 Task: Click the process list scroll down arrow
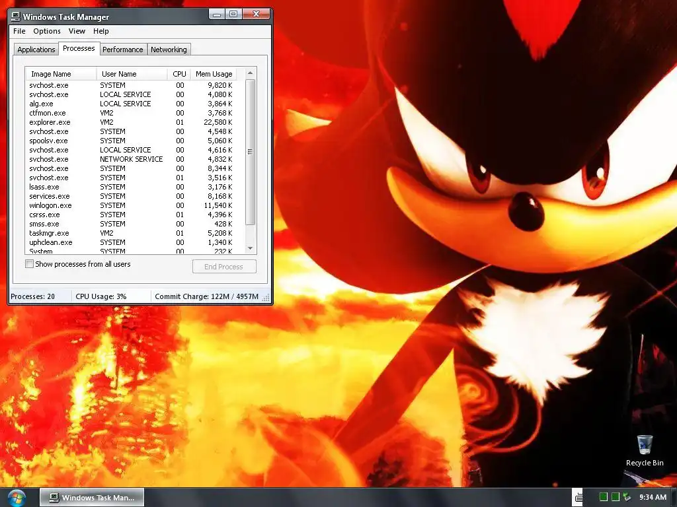[250, 248]
